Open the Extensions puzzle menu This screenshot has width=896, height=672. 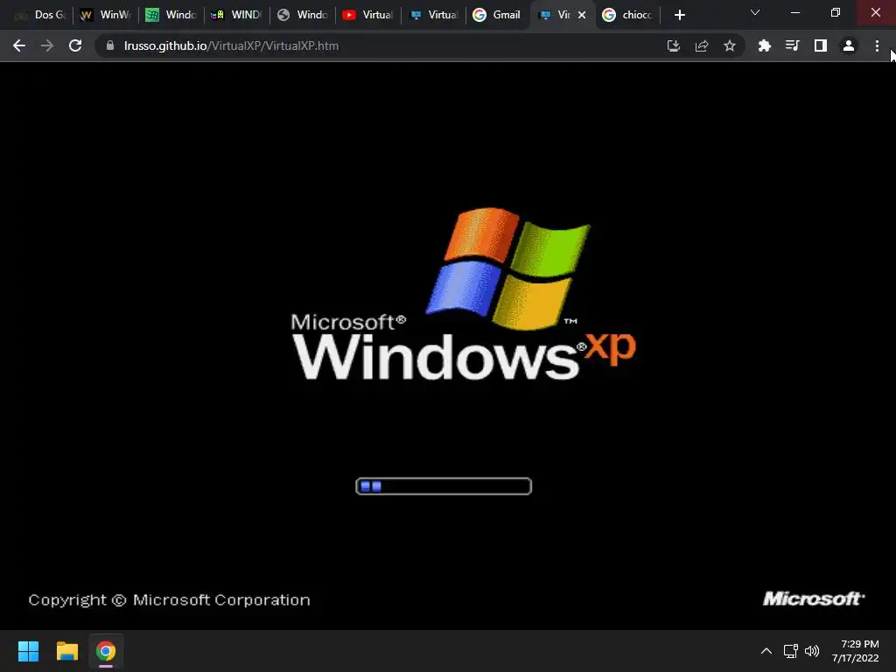coord(764,45)
